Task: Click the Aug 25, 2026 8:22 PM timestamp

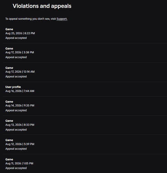Action: (20, 33)
